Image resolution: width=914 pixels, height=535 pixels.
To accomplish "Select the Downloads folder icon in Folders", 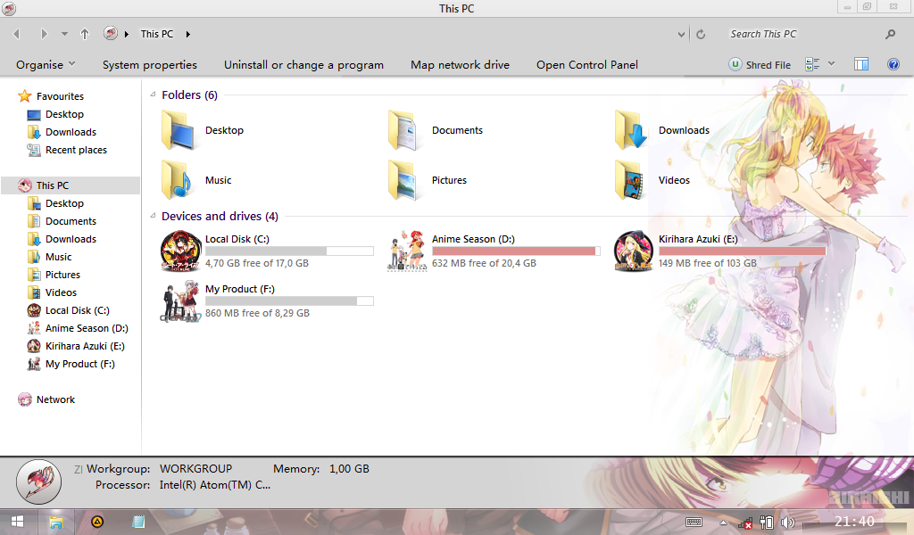I will click(x=631, y=130).
